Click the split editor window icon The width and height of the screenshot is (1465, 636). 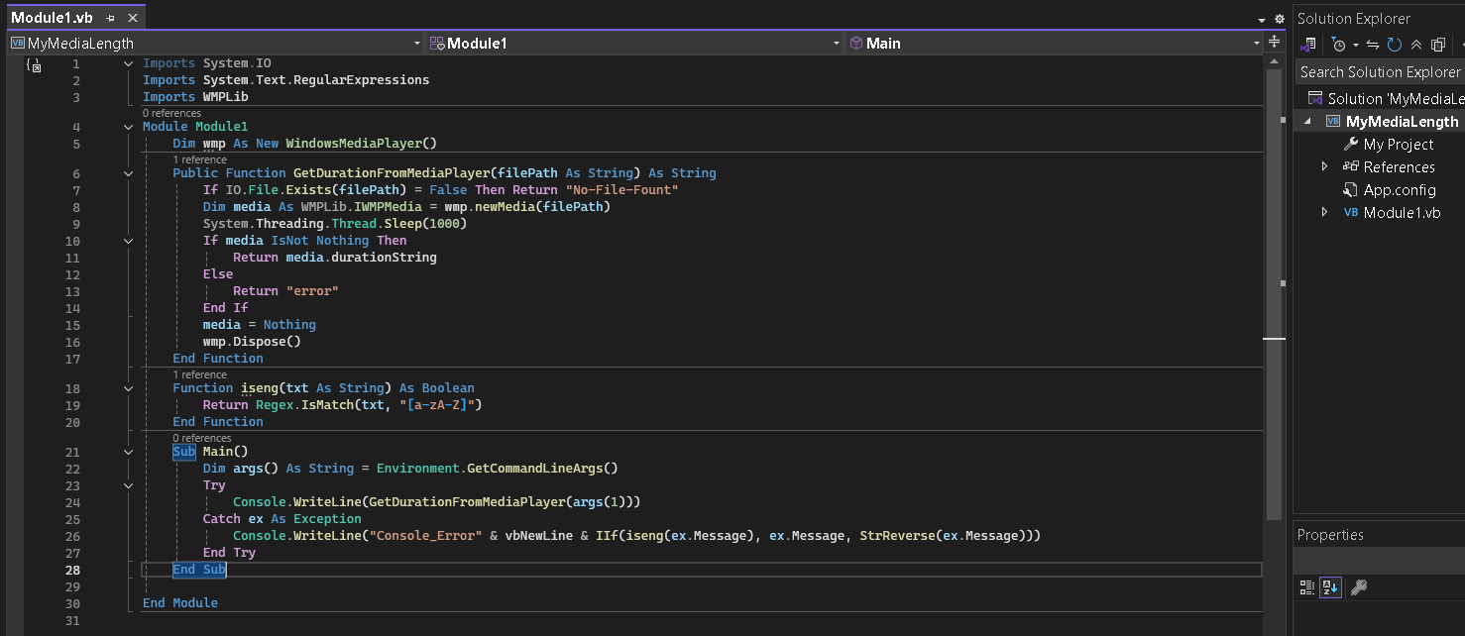click(x=1274, y=43)
